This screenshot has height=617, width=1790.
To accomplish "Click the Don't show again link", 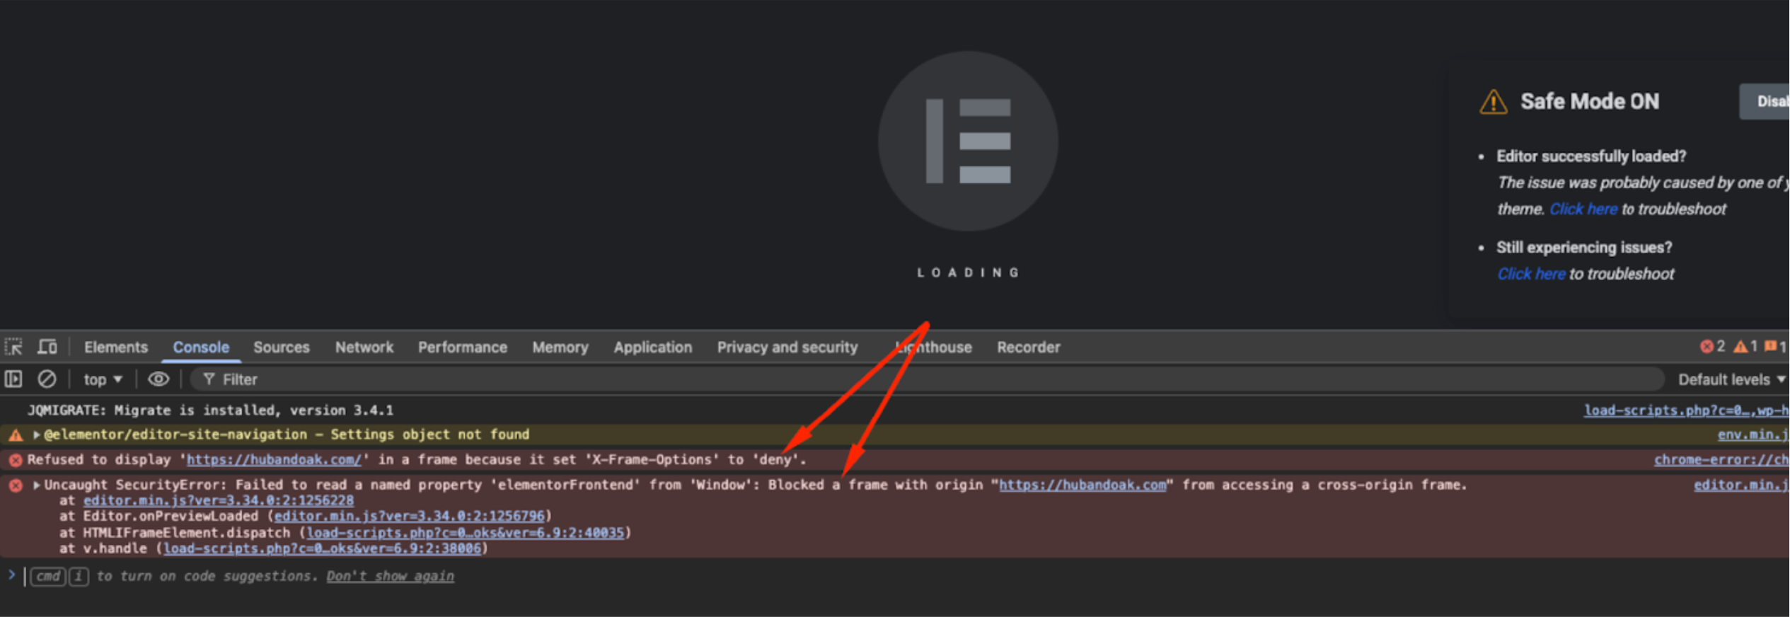I will click(390, 576).
